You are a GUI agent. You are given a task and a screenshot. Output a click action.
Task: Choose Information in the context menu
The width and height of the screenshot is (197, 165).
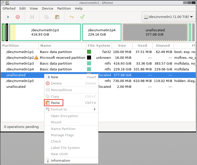coord(71,160)
